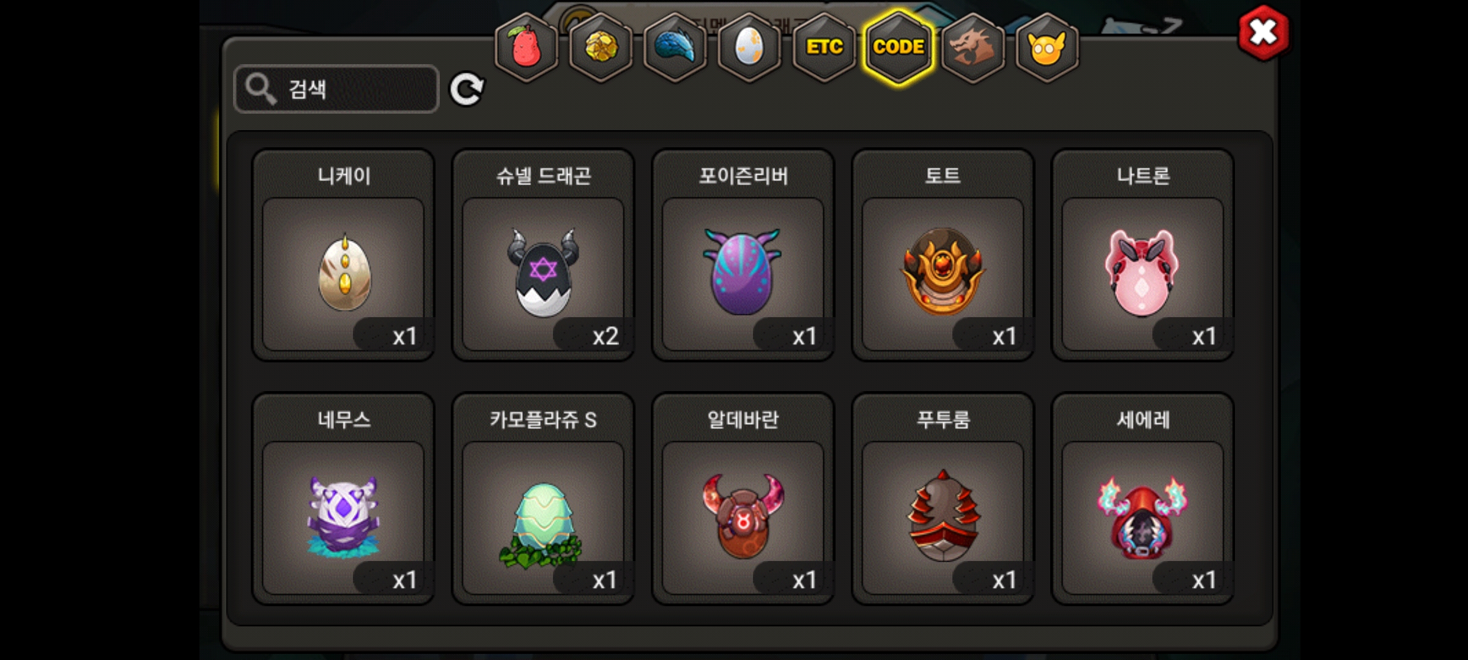Tap the 나트론 pink egg

(x=1143, y=255)
